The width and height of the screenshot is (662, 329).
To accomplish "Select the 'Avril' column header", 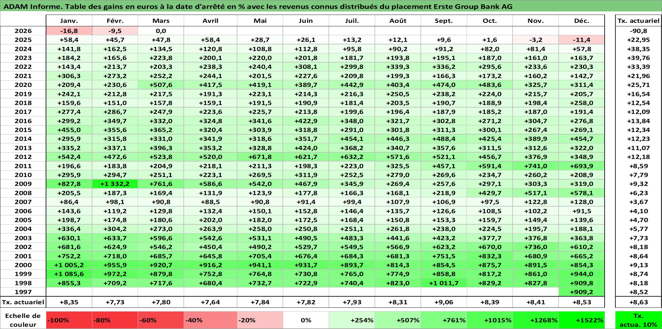I will 210,21.
